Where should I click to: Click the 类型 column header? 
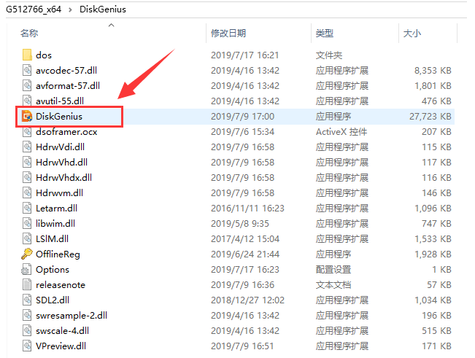(324, 33)
